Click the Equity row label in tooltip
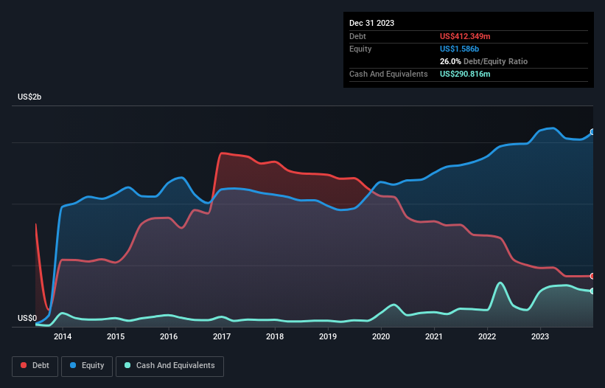Screen dimensions: 605x388 click(x=360, y=49)
